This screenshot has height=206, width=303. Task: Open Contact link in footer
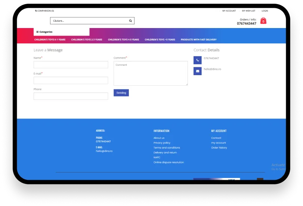point(216,138)
